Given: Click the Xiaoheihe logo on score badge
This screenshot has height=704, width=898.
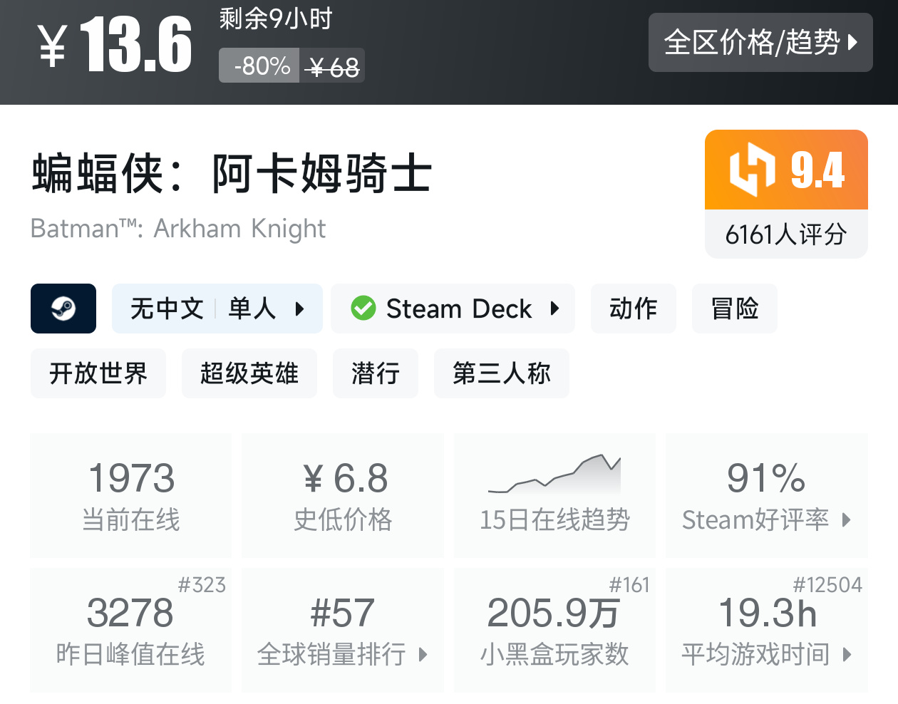Looking at the screenshot, I should coord(752,170).
